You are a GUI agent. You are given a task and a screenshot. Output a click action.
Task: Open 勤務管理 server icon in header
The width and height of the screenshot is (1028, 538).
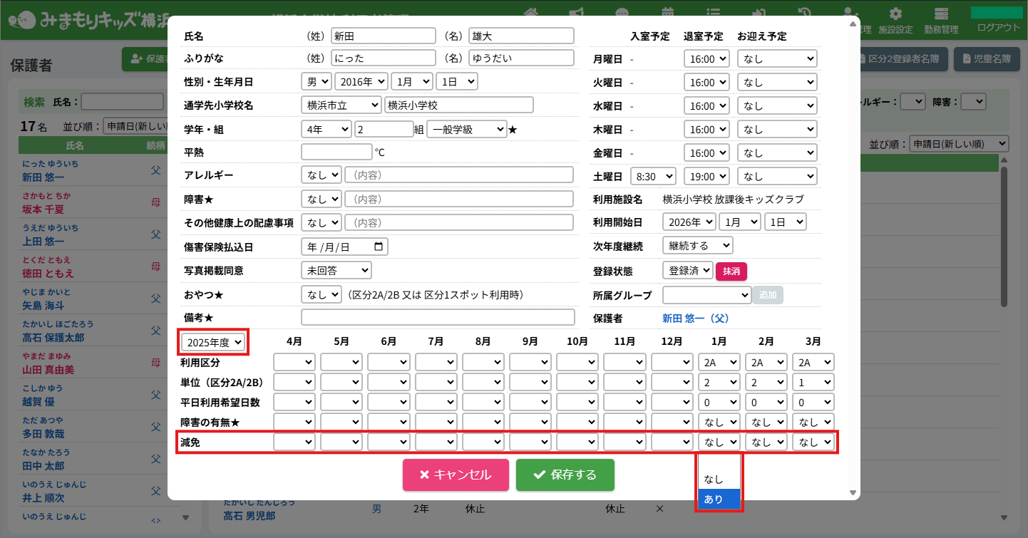pyautogui.click(x=941, y=15)
